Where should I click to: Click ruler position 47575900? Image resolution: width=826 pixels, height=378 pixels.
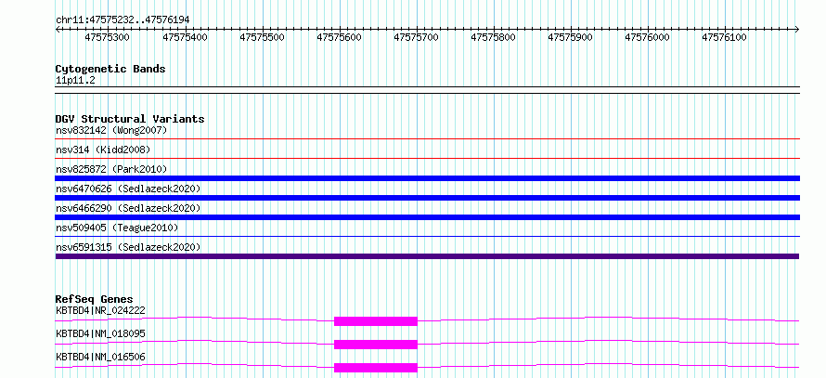570,38
